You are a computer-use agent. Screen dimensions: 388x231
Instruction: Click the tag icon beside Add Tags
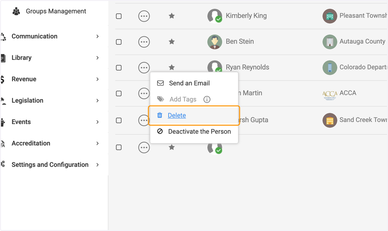pos(160,99)
